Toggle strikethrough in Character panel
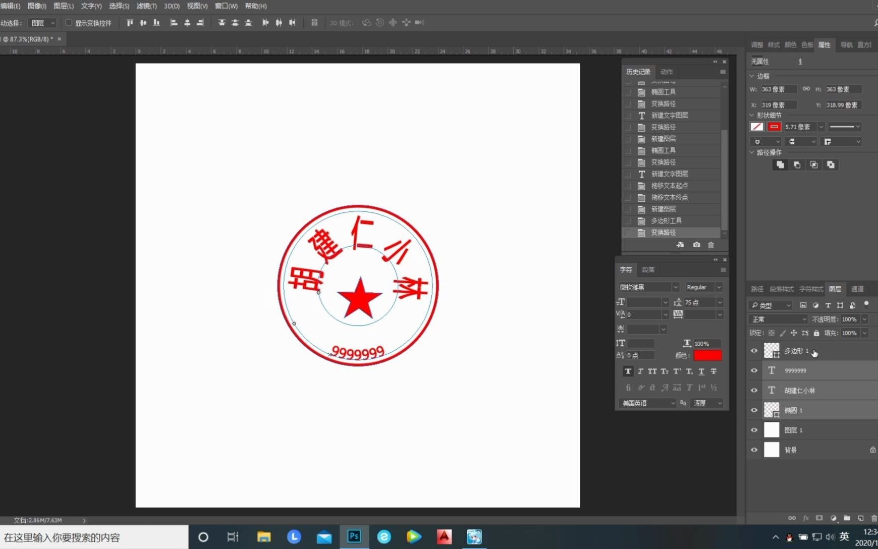Viewport: 878px width, 549px height. point(714,371)
